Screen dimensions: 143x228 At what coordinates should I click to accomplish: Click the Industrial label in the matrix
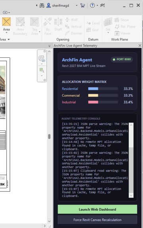pos(69,102)
